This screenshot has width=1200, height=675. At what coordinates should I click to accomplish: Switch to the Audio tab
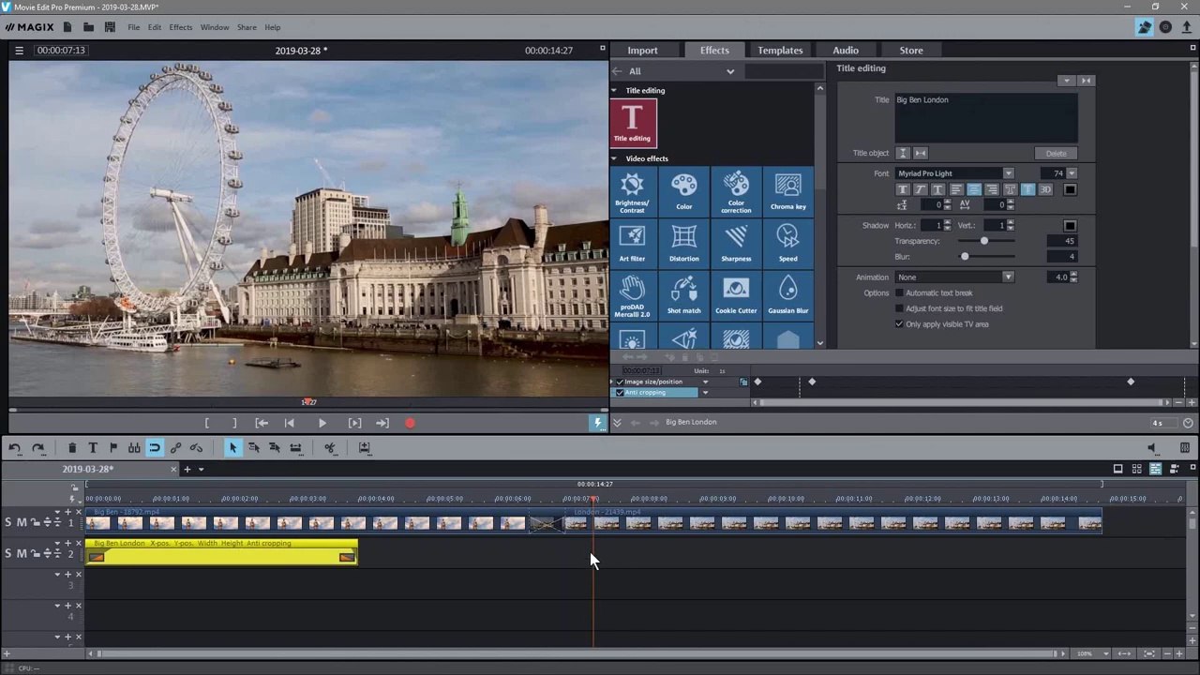tap(846, 51)
